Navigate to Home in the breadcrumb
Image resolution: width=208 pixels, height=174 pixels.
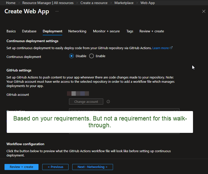[x=10, y=3]
